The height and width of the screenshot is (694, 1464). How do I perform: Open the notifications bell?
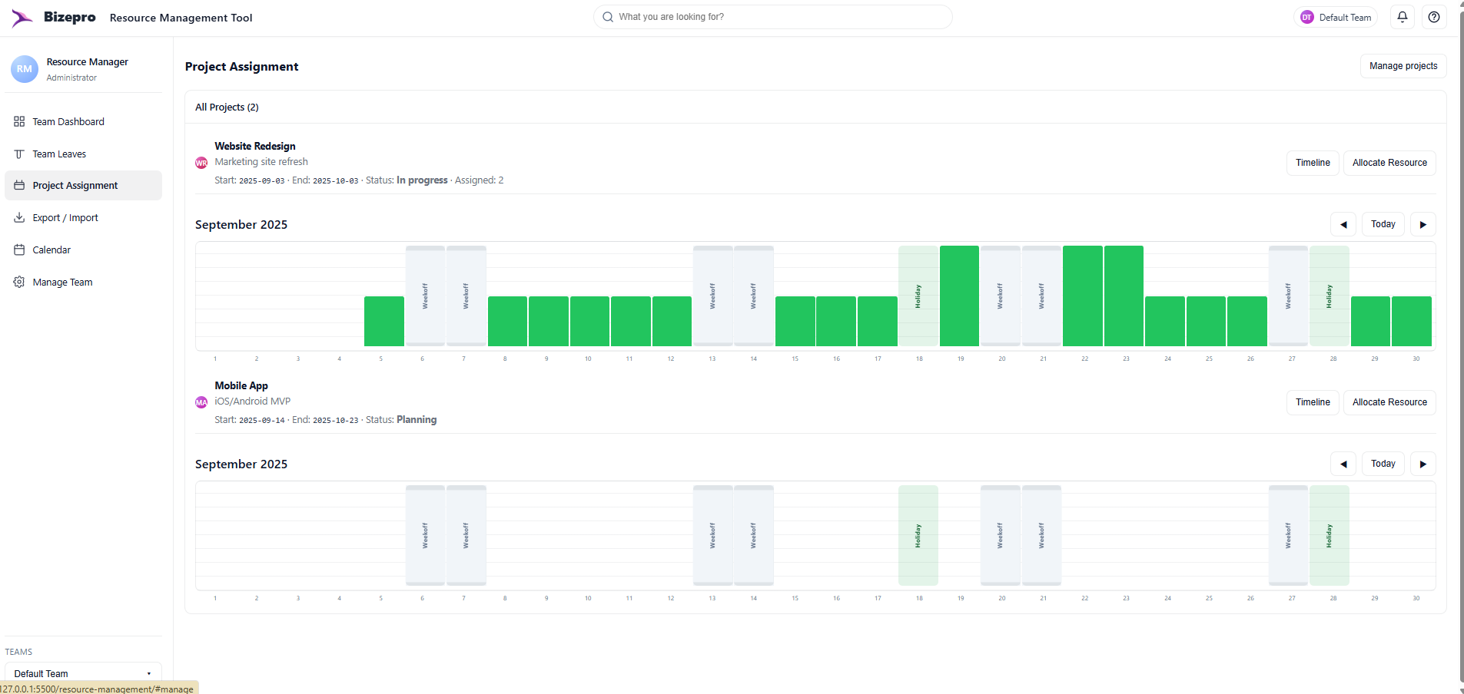[x=1402, y=16]
